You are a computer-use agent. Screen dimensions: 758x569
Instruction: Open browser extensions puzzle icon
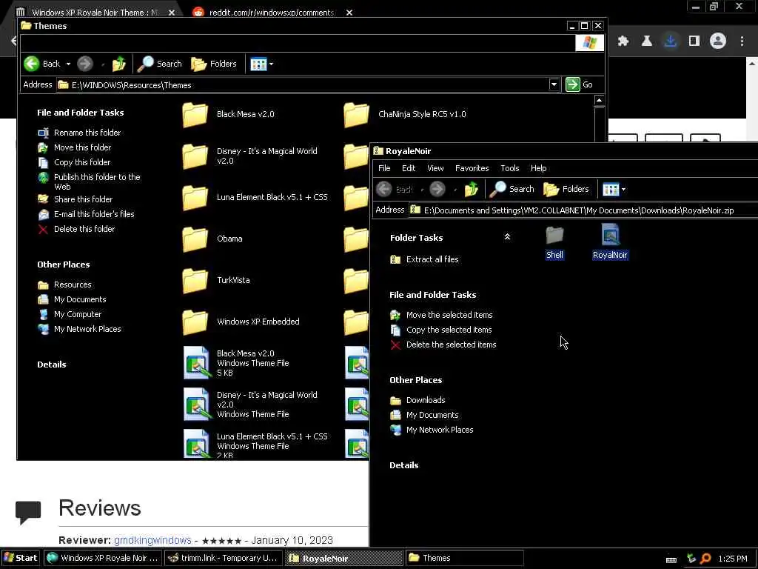click(x=623, y=41)
